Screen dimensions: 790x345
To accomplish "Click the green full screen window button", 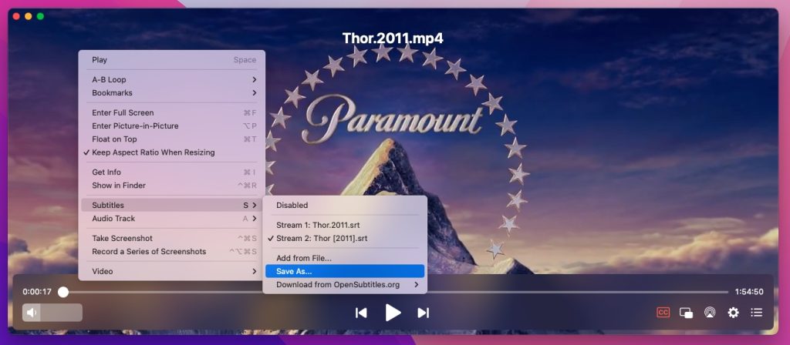I will (x=40, y=17).
